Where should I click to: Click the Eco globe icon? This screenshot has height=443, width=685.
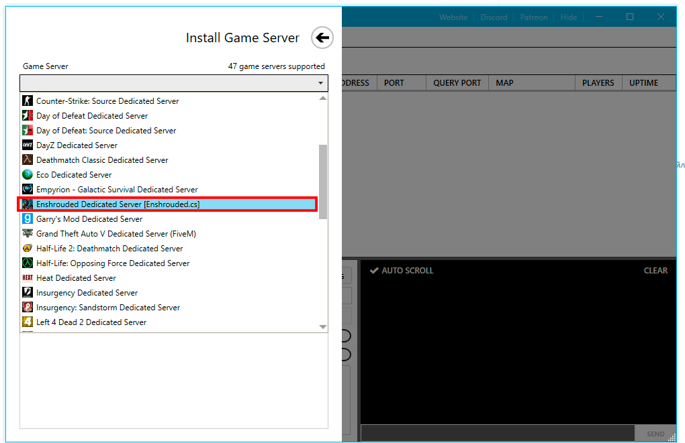pyautogui.click(x=28, y=175)
